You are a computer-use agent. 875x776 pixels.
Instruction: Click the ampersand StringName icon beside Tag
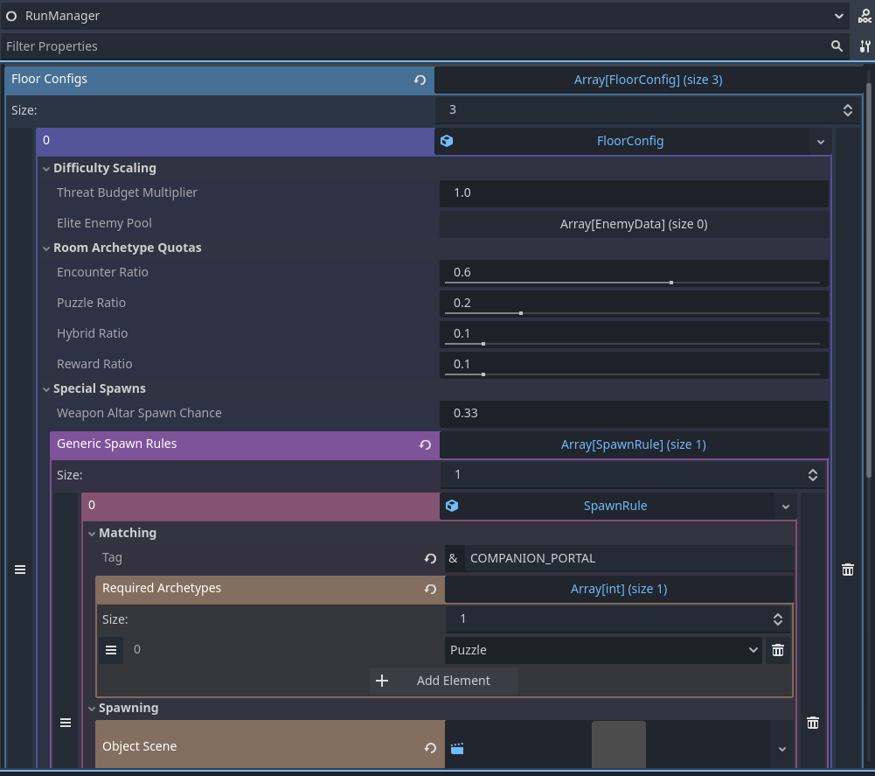453,558
